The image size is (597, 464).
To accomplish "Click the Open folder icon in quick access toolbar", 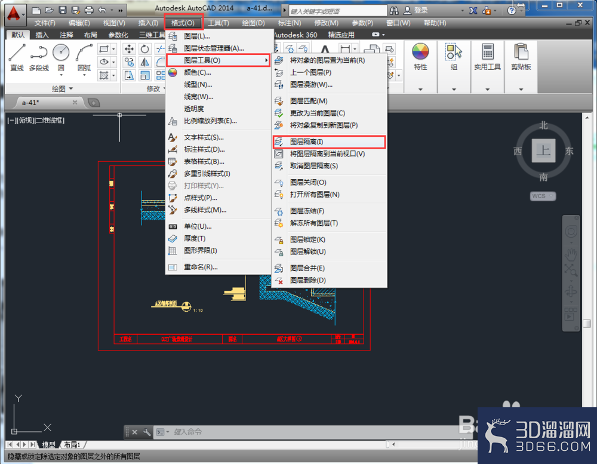I will (49, 10).
